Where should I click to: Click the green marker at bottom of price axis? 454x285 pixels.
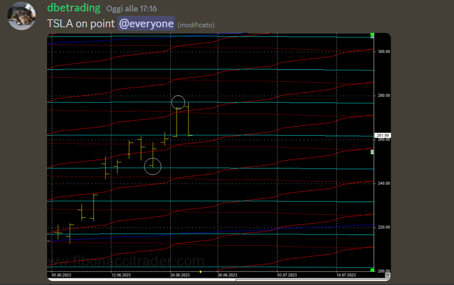372,270
